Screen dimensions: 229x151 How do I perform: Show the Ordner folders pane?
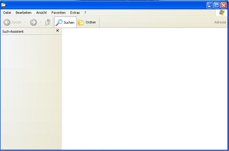87,22
